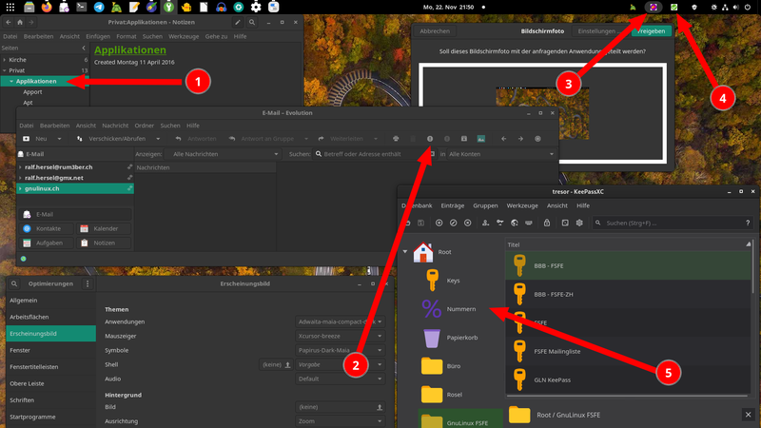
Task: Mark message as junk in Evolution toolbar
Action: tap(430, 139)
